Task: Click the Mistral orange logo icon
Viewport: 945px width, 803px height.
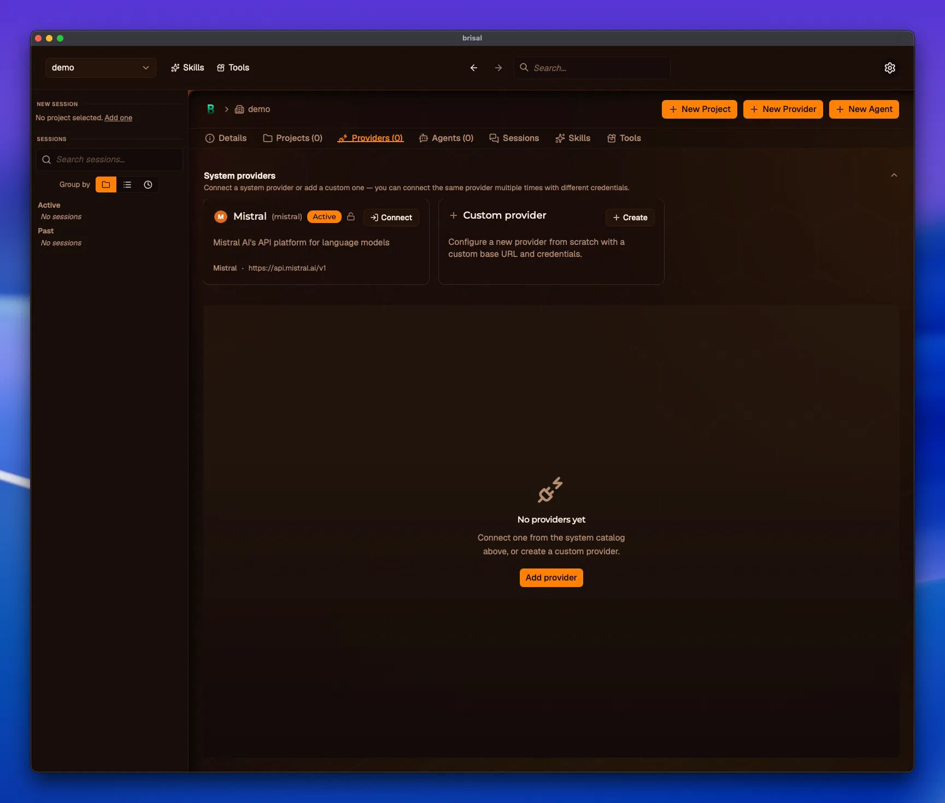Action: pyautogui.click(x=221, y=217)
